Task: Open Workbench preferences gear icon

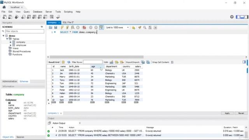Action: coord(232,17)
